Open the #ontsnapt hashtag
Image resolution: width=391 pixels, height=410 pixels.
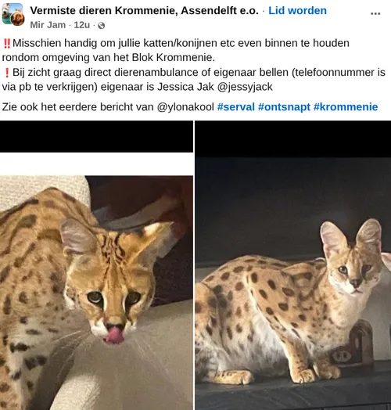(284, 107)
